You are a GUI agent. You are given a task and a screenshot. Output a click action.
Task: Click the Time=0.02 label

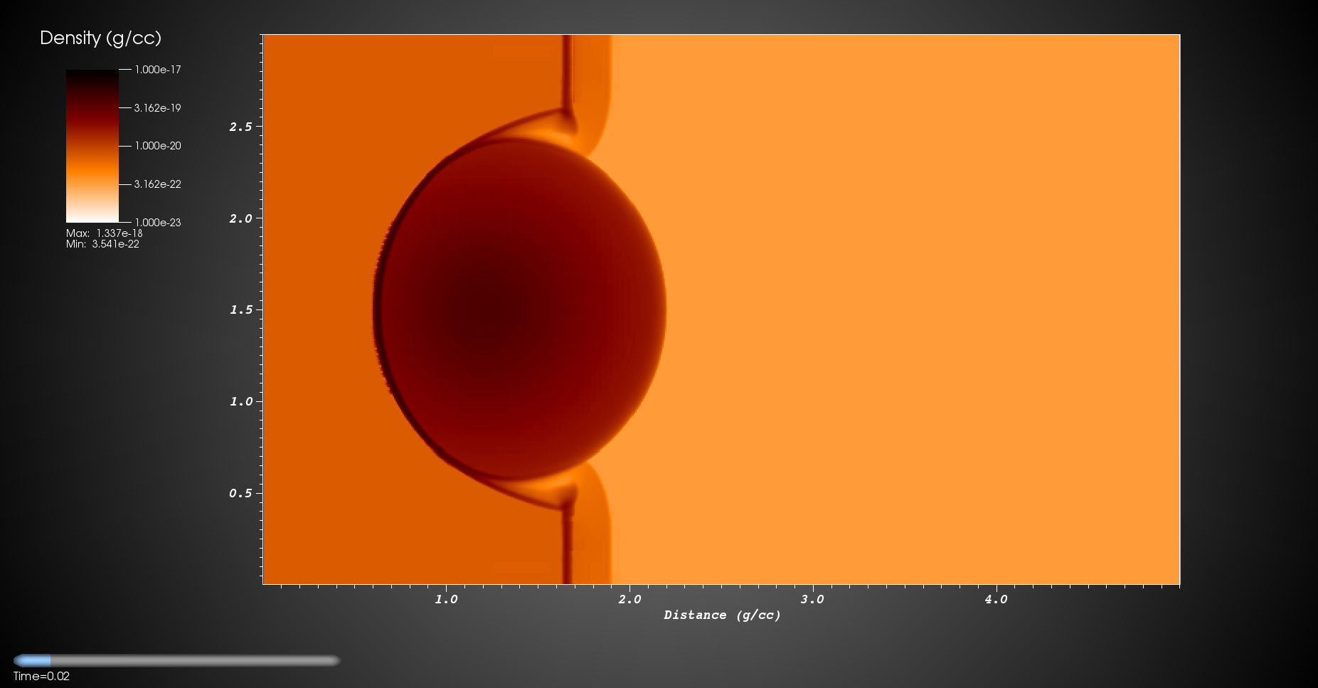point(41,677)
